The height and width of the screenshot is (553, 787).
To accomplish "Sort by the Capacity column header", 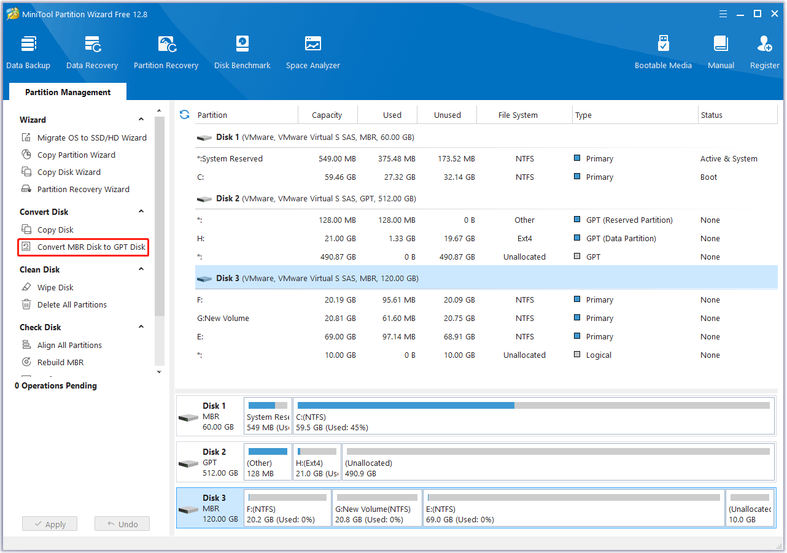I will (327, 115).
